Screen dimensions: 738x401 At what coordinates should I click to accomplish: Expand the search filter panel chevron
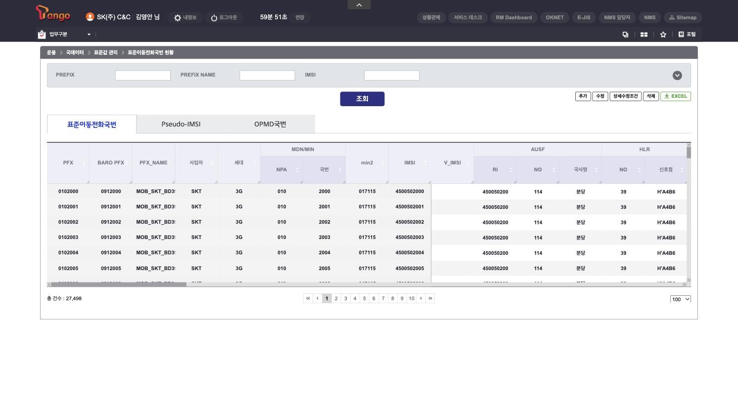(677, 76)
